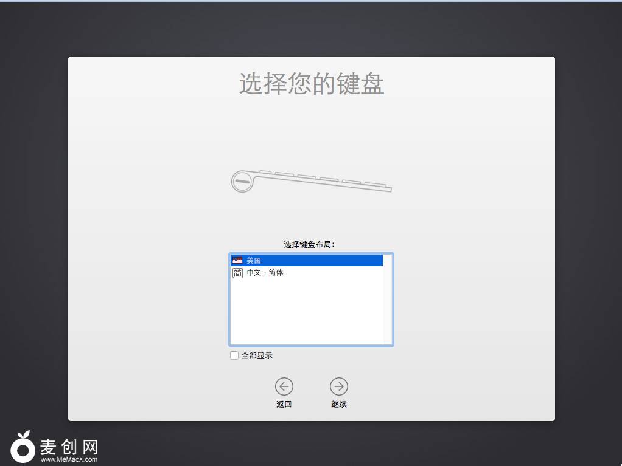The width and height of the screenshot is (622, 466).
Task: Open the www.MeMacX.com watermark link
Action: (69, 460)
